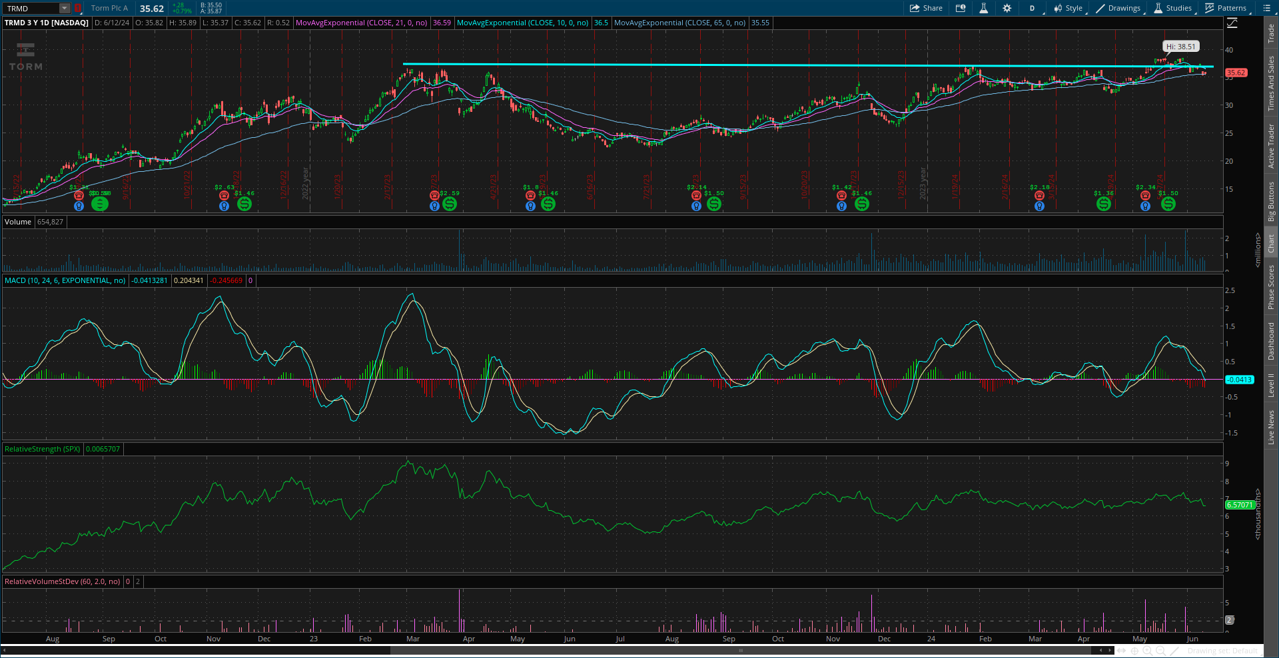Toggle the price axis scale icon
Screen dimensions: 1279x658
pos(1232,23)
